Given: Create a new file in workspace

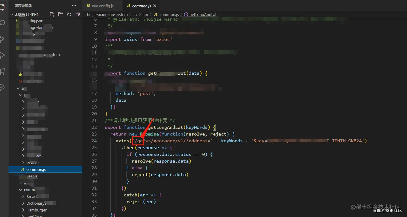Looking at the screenshot, I should pos(52,14).
